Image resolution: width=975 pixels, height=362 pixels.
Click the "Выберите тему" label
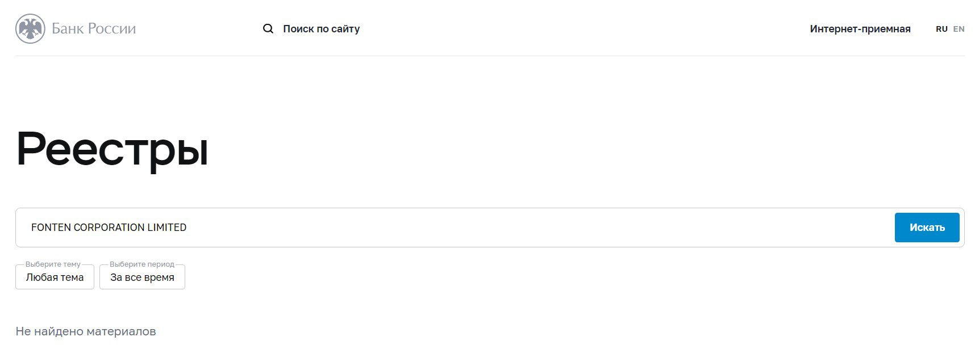[53, 264]
